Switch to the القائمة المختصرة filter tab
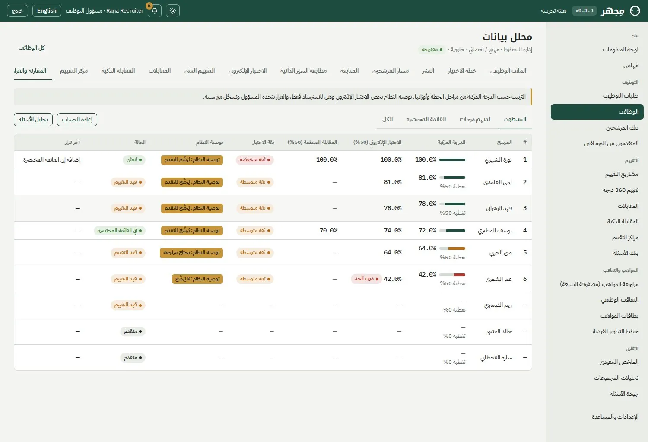The width and height of the screenshot is (648, 442). (x=426, y=119)
